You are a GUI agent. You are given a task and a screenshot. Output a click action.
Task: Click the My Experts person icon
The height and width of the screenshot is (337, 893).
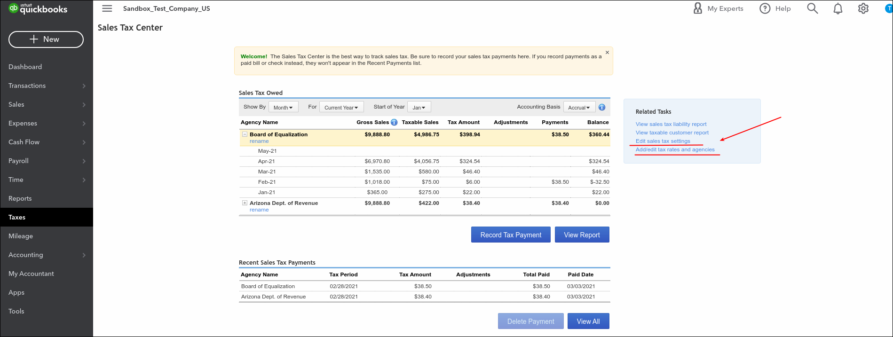click(698, 8)
